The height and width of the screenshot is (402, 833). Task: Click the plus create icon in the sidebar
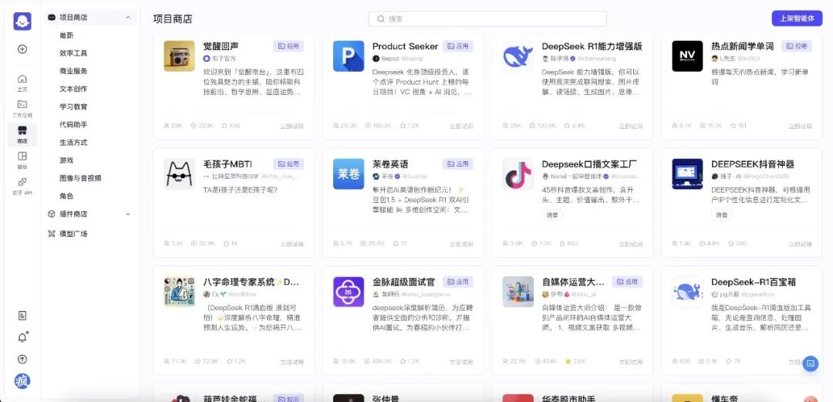22,49
